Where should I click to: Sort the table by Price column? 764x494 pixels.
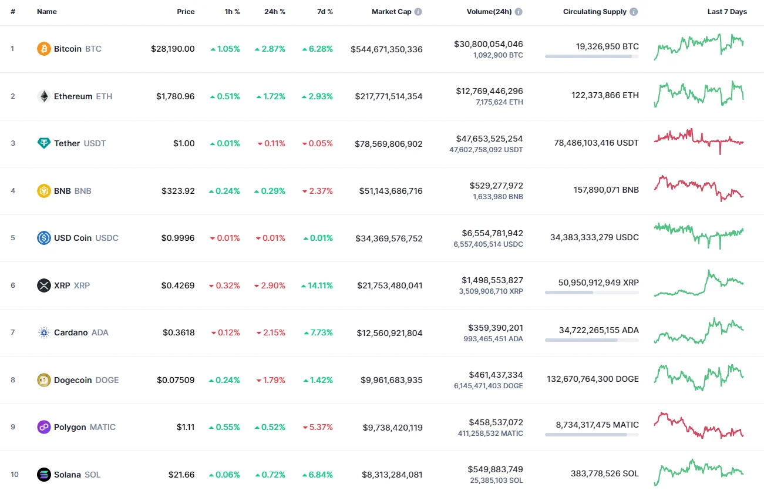[186, 11]
